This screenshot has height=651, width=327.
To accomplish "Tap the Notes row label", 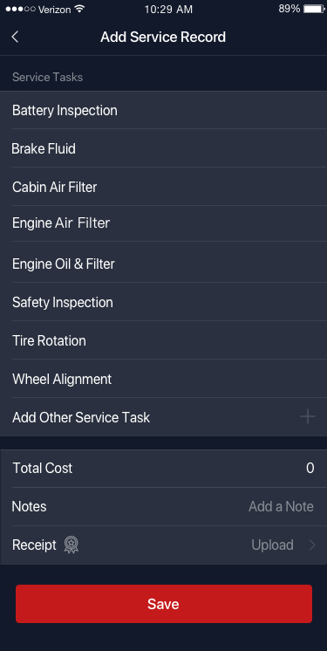I will pyautogui.click(x=29, y=506).
